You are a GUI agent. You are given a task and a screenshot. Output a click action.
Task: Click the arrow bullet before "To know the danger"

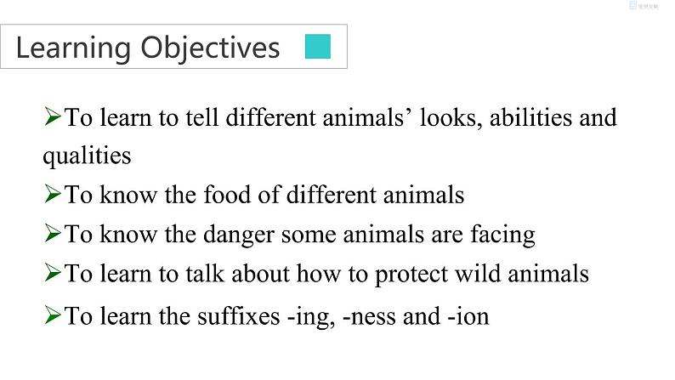pyautogui.click(x=53, y=233)
